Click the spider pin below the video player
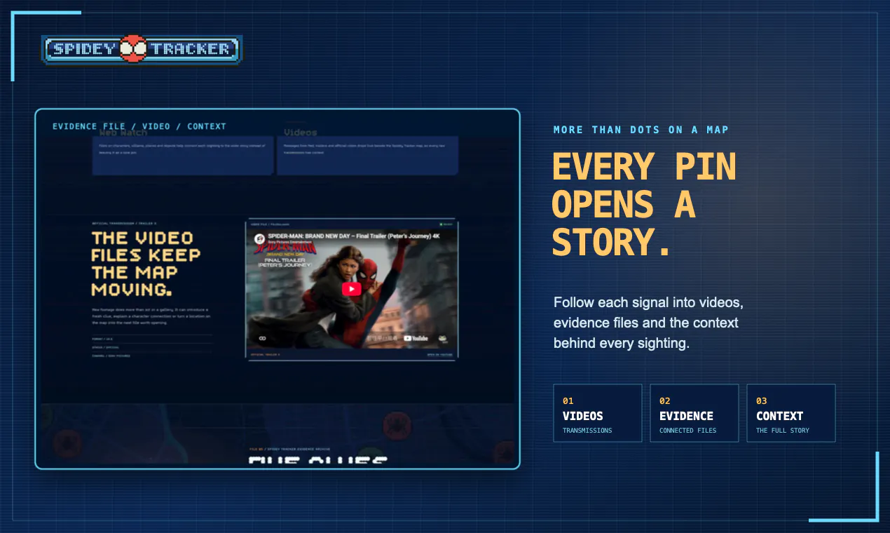Image resolution: width=890 pixels, height=533 pixels. click(x=397, y=426)
